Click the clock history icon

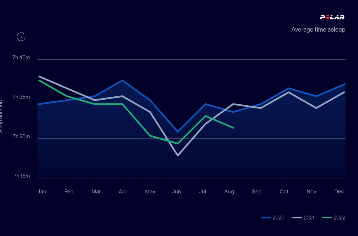21,37
